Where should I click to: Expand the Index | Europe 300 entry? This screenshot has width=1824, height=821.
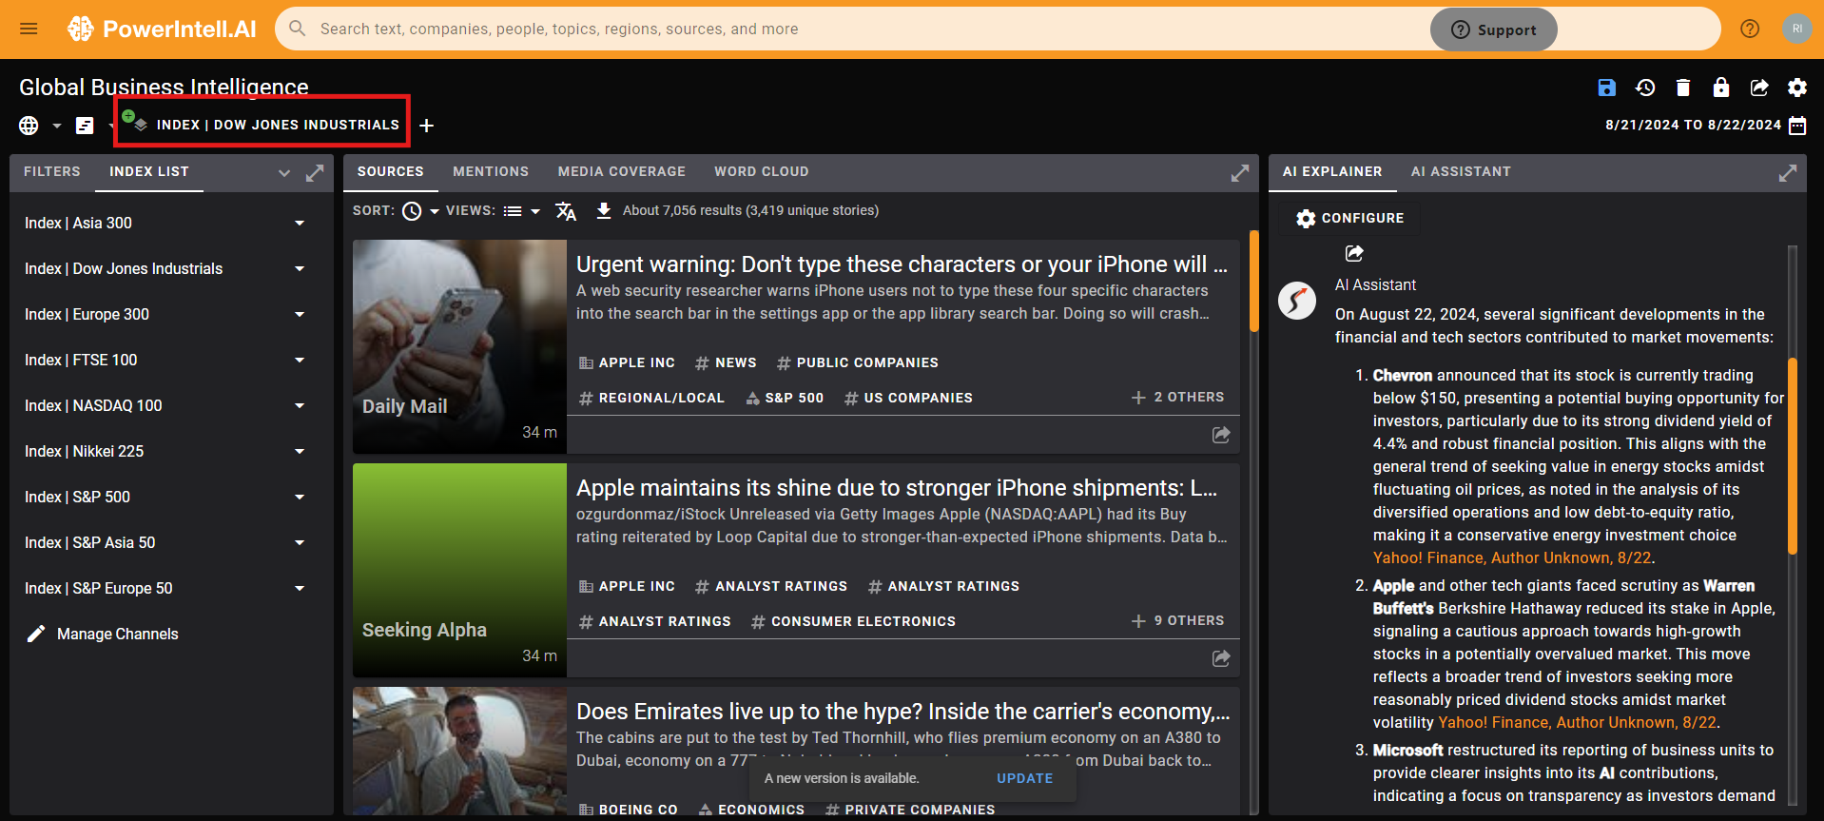point(300,315)
